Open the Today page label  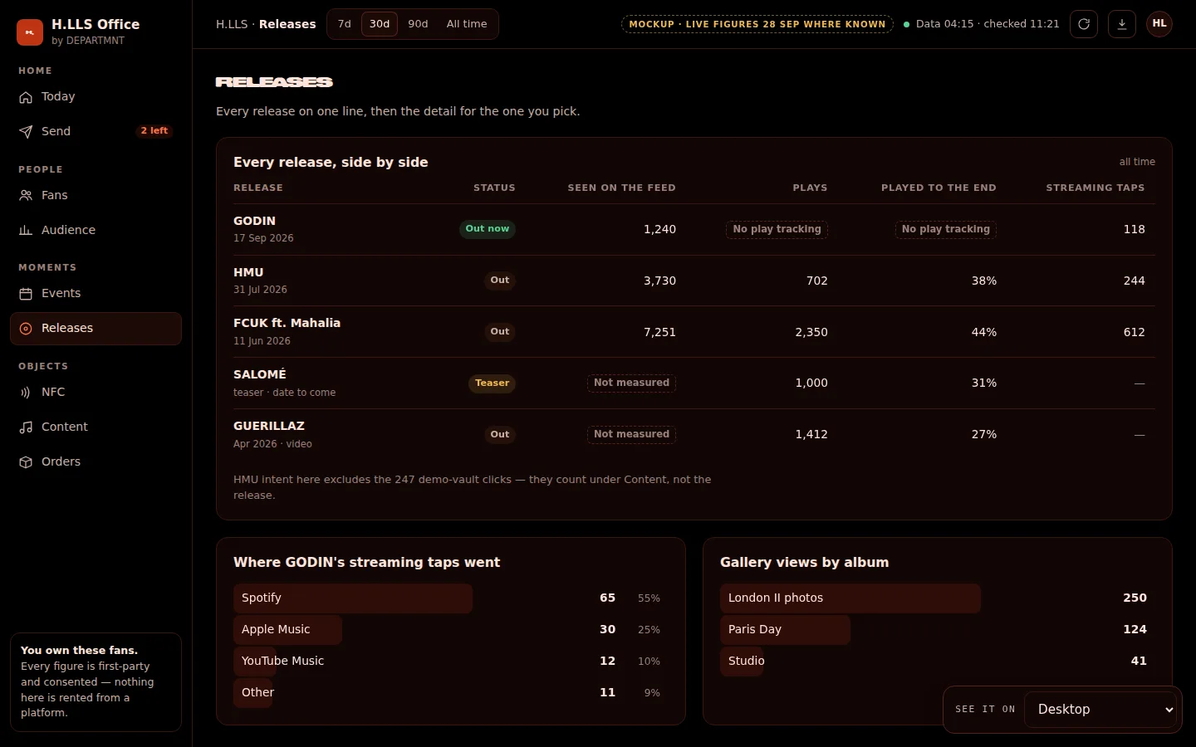tap(58, 97)
